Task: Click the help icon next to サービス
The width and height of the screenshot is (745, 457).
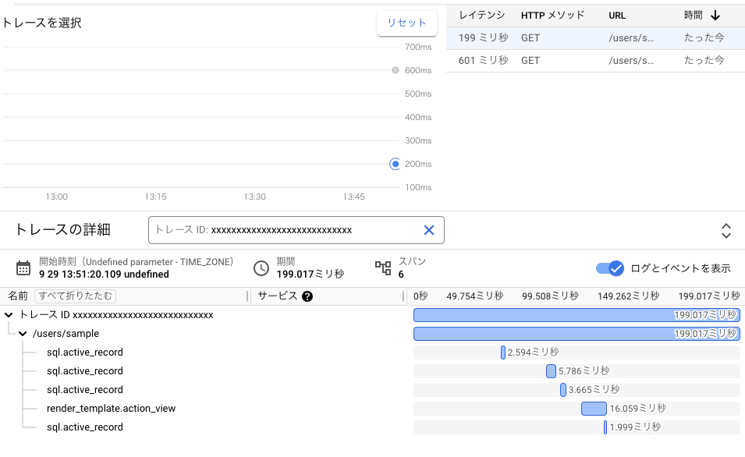Action: tap(307, 296)
